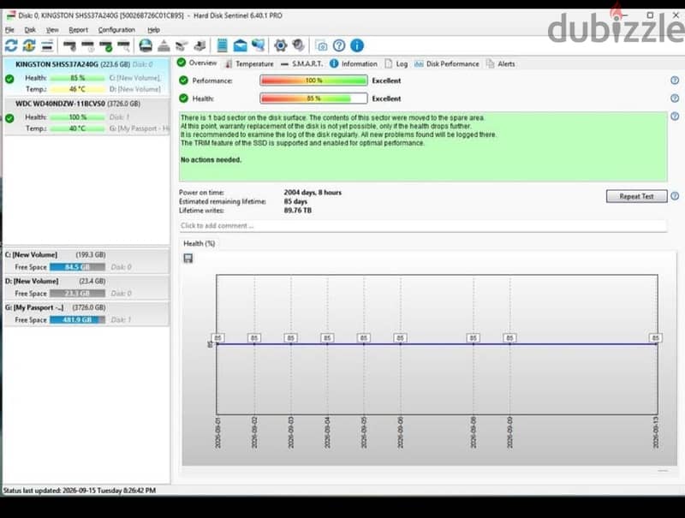Viewport: 685px width, 518px height.
Task: Click the disk icon with a green checkmark
Action: tap(105, 45)
